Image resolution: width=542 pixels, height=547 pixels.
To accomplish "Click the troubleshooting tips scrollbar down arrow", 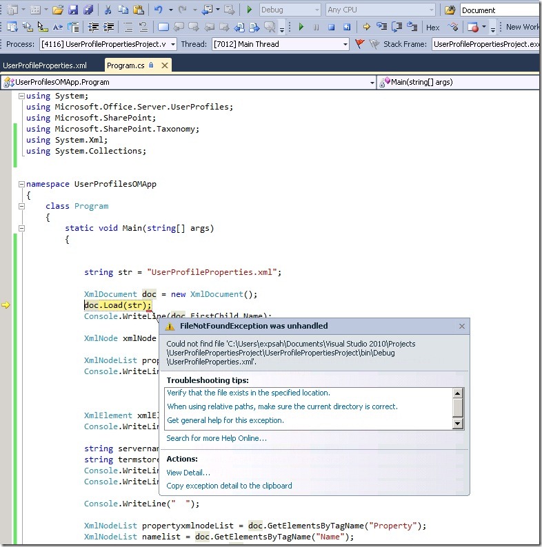I will pos(457,422).
